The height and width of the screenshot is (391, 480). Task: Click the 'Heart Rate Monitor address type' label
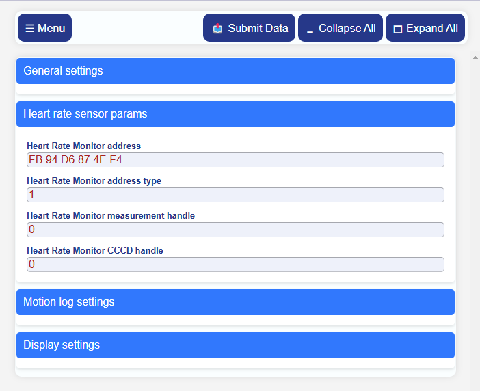click(x=94, y=181)
